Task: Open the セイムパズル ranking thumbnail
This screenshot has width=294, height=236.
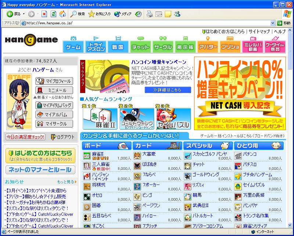Action: click(173, 119)
